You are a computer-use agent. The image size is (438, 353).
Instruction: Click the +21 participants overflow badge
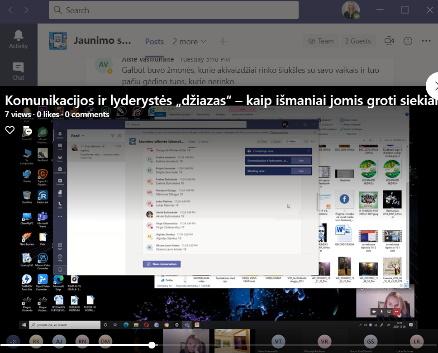coord(13,342)
